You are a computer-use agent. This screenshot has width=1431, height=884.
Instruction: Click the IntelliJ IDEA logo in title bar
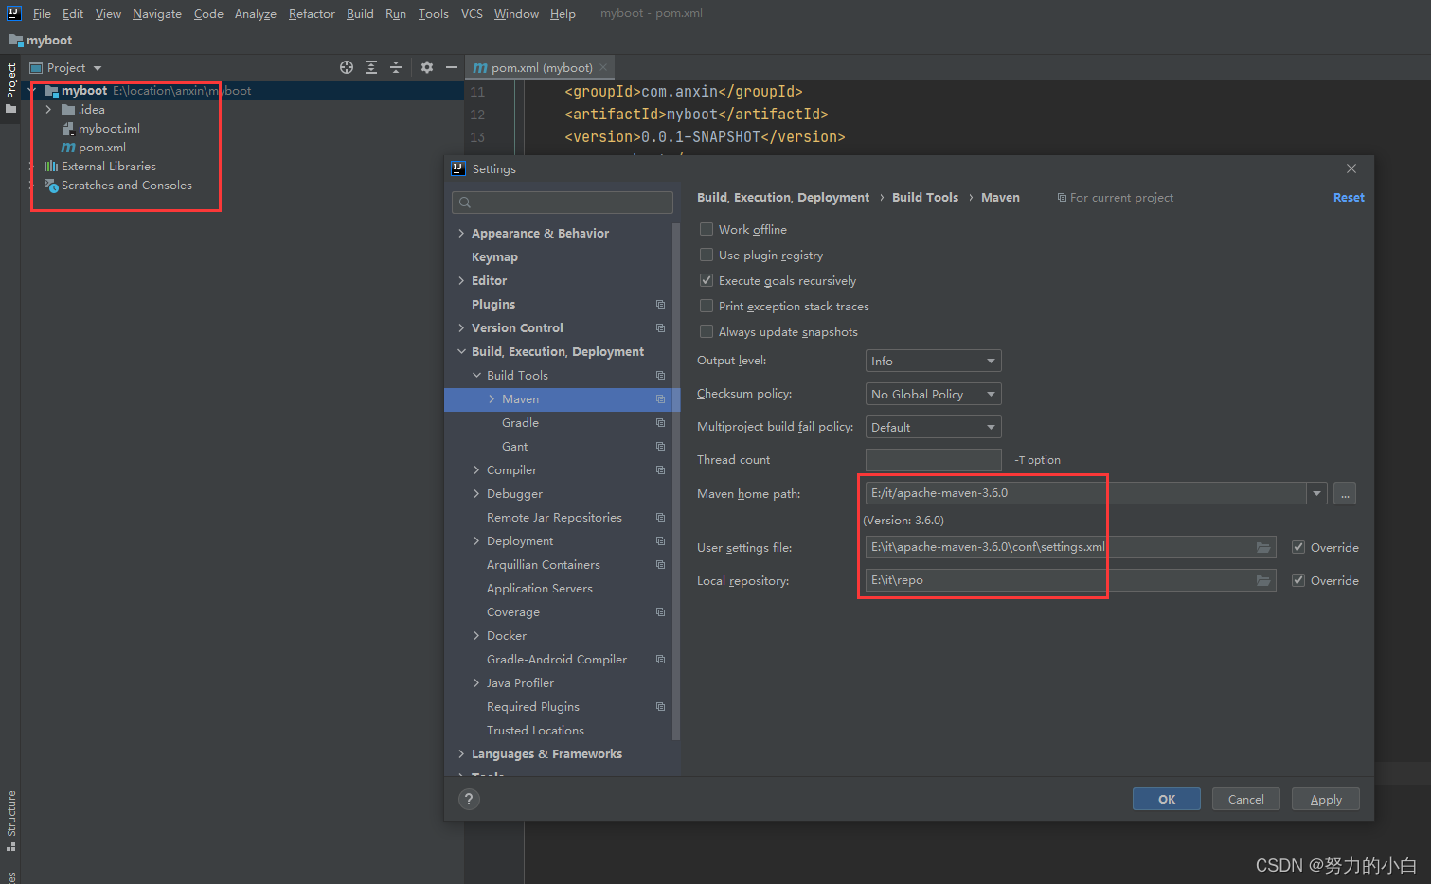13,13
